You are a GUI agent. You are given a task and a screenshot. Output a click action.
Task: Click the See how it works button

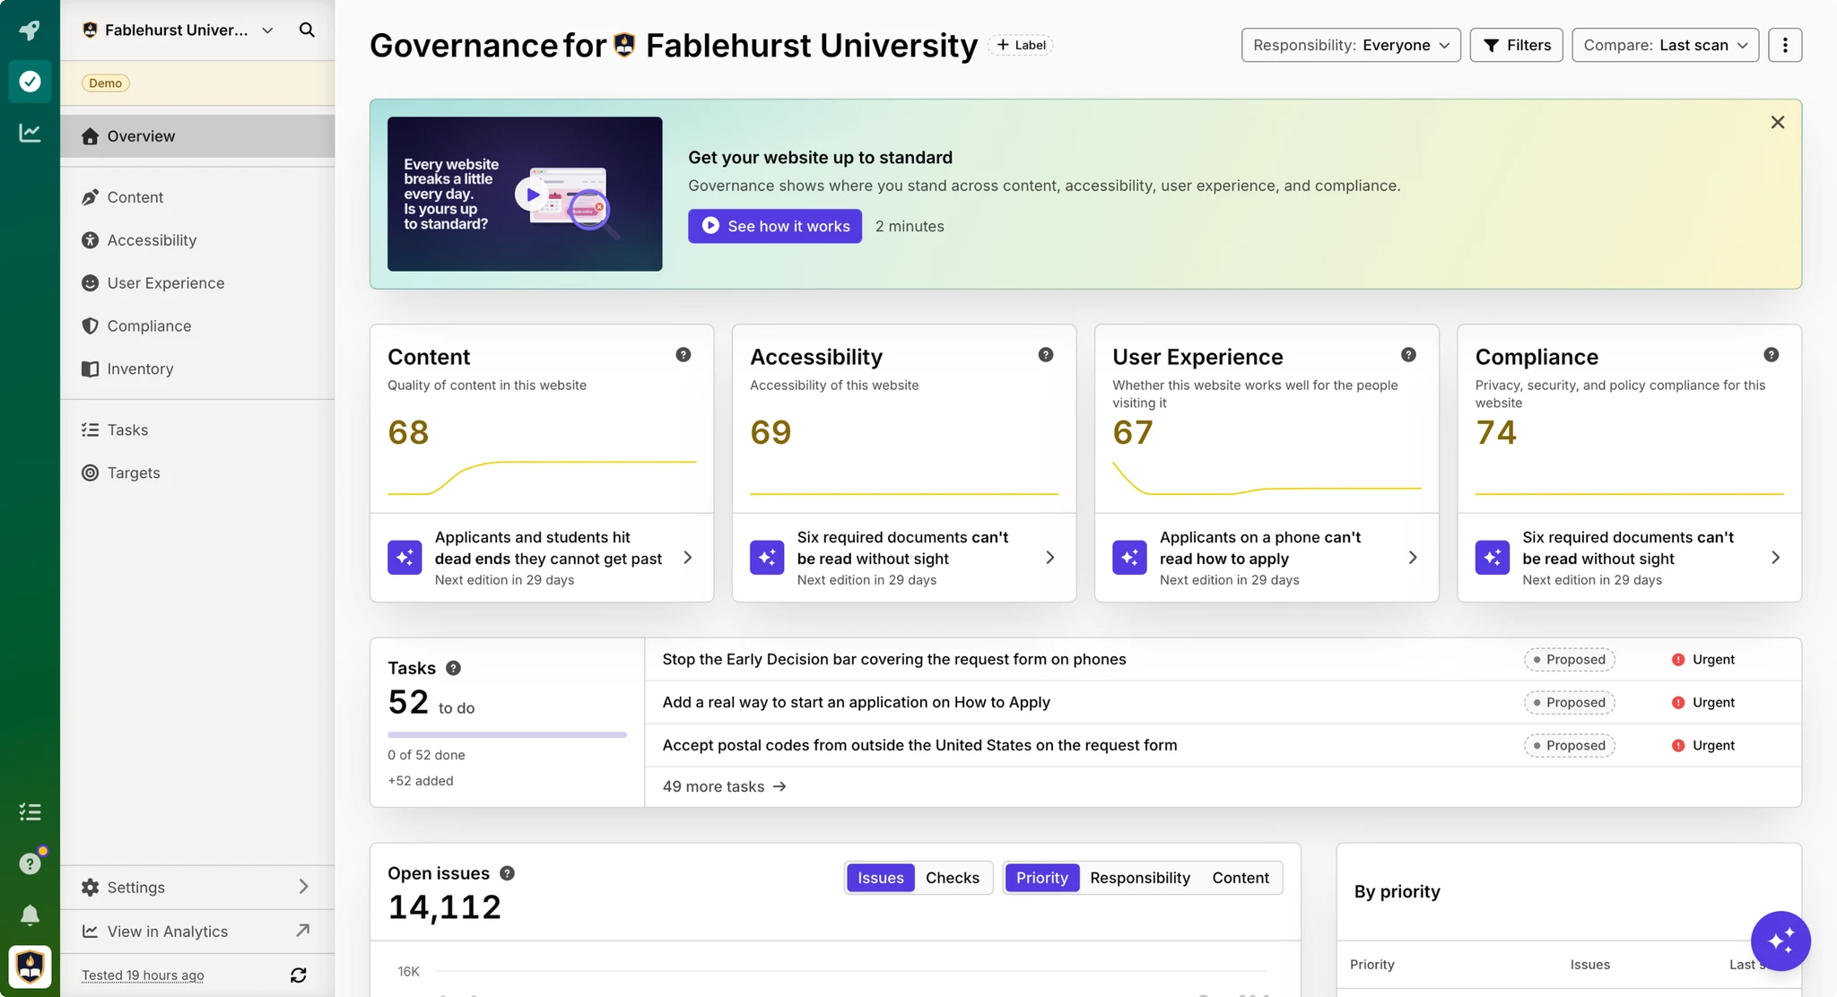(x=775, y=226)
